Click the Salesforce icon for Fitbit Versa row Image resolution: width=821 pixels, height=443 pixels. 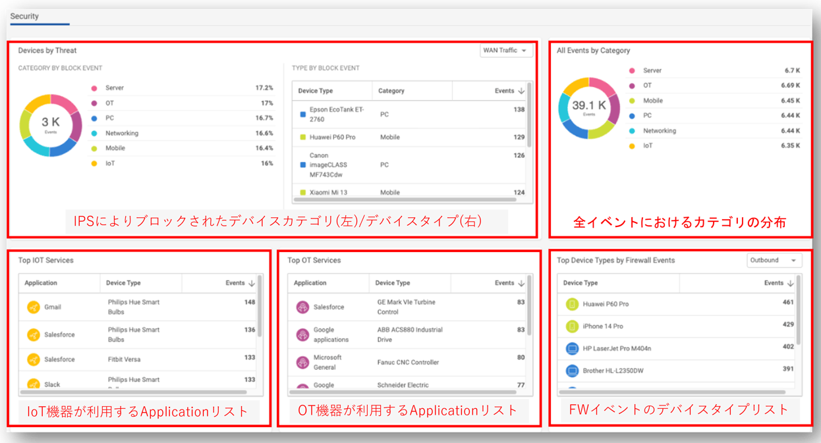click(x=34, y=359)
